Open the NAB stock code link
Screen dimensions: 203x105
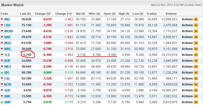(7, 37)
